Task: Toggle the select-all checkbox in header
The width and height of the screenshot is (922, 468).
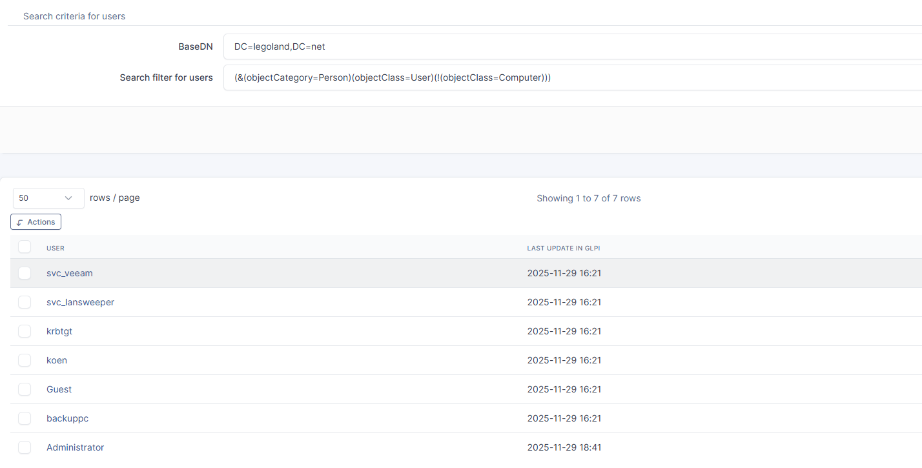Action: pyautogui.click(x=25, y=247)
